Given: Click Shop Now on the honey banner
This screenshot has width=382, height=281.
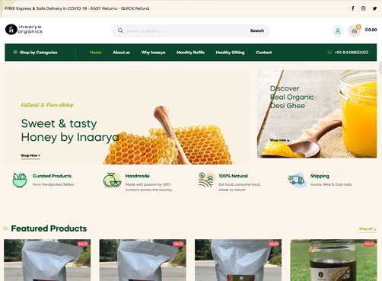Looking at the screenshot, I should pyautogui.click(x=30, y=155).
